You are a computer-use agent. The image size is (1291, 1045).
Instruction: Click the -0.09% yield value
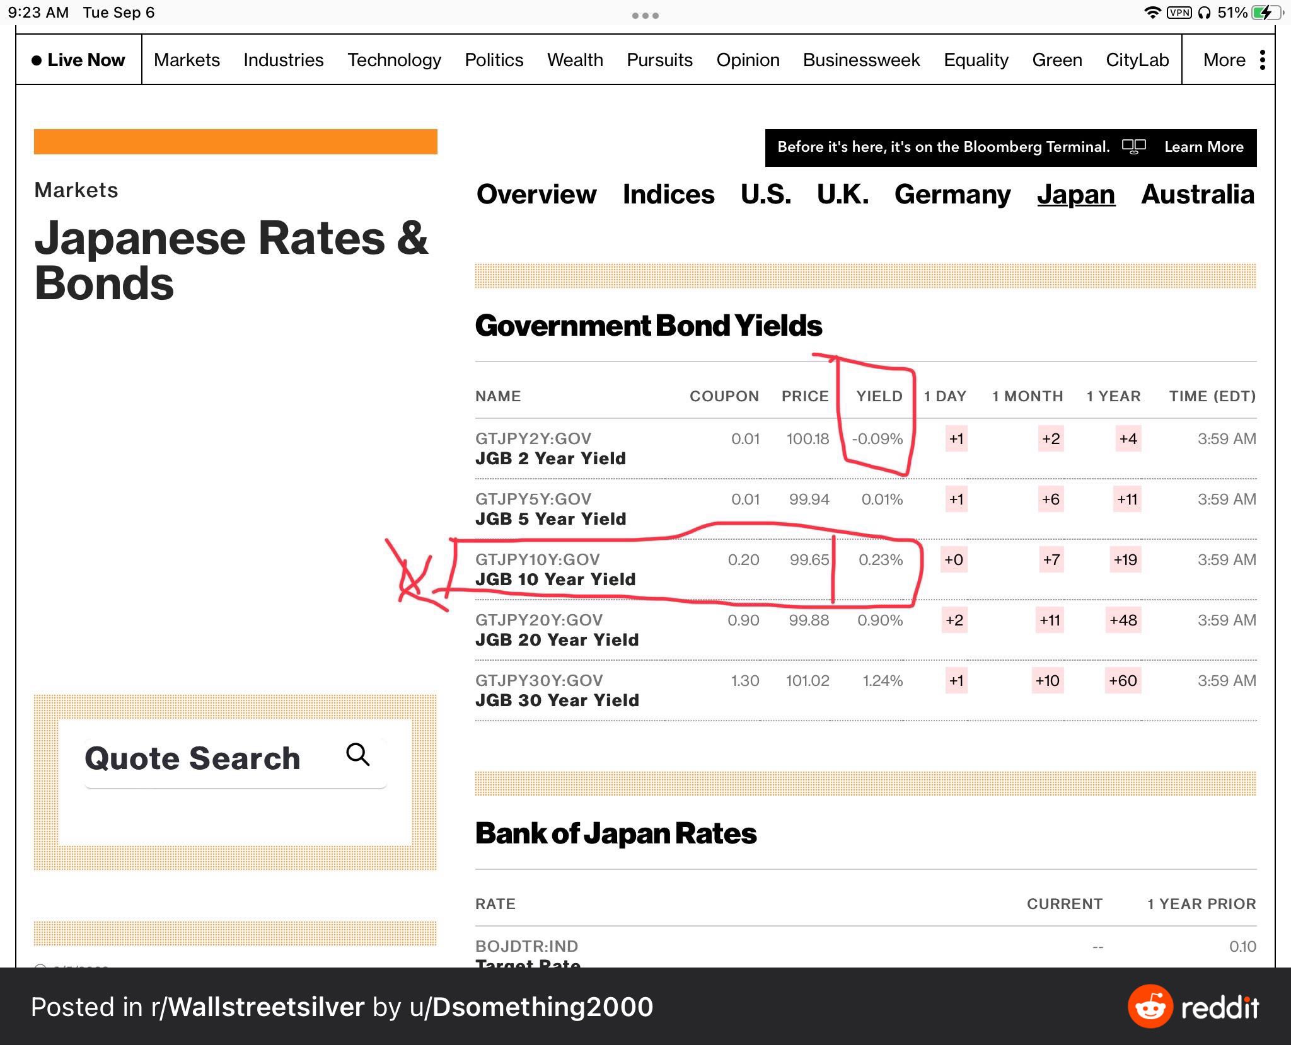pos(877,438)
